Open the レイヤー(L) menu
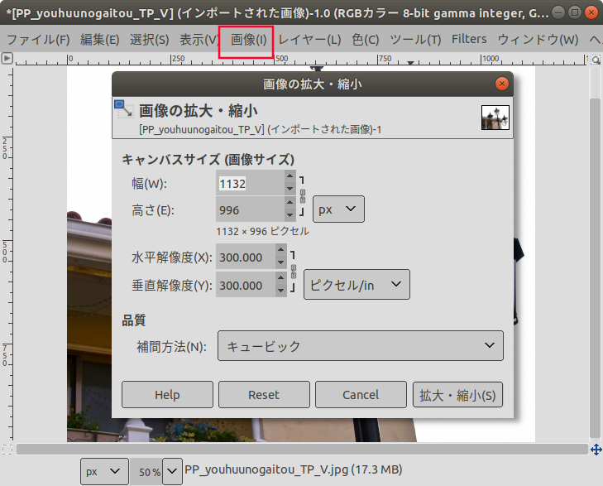Viewport: 603px width, 486px height. coord(309,39)
